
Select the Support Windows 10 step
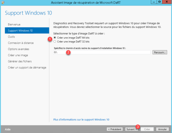[27, 31]
